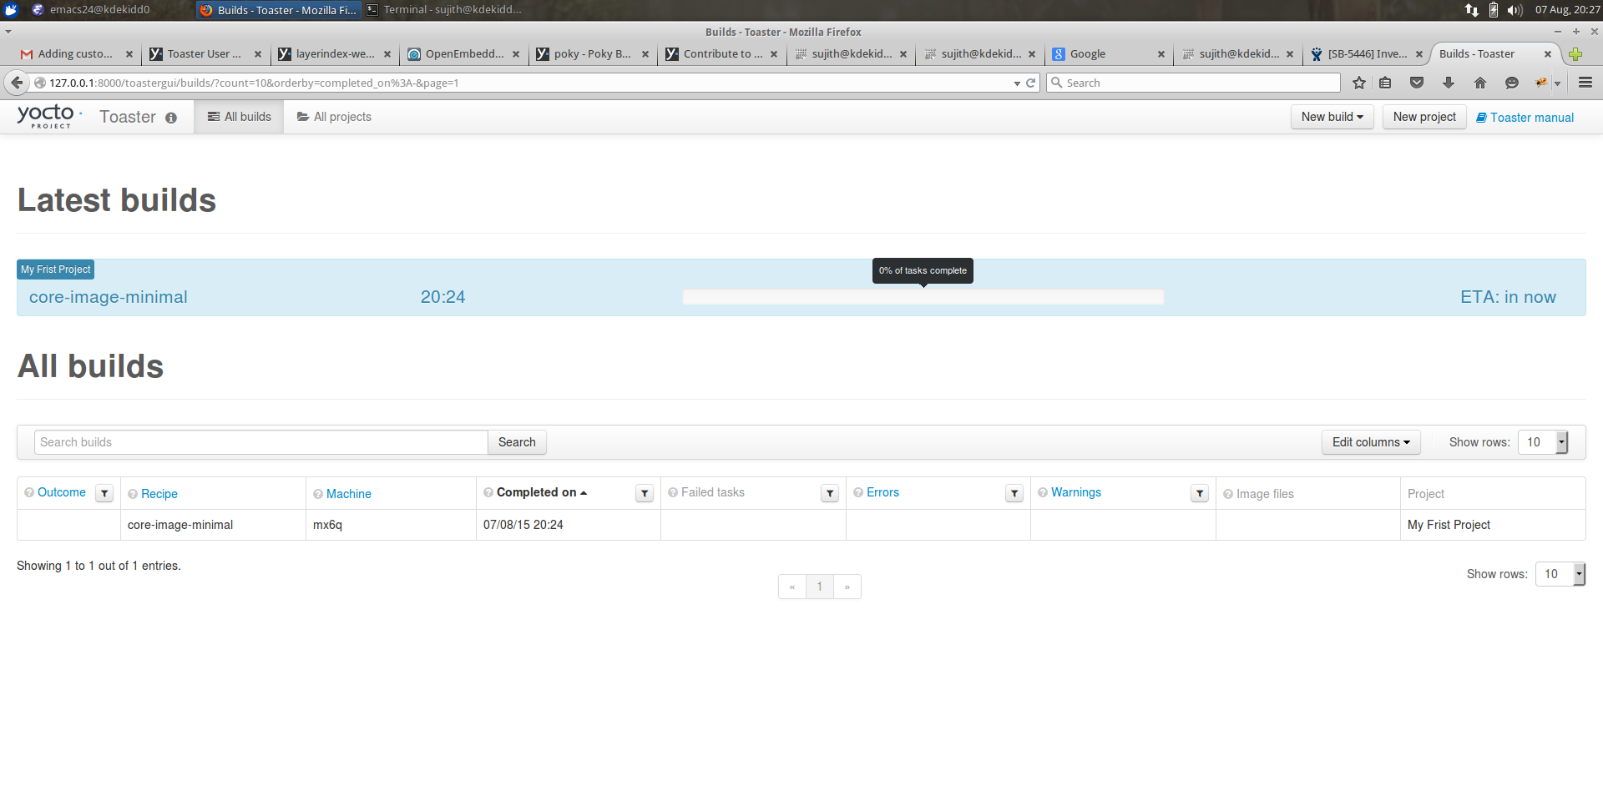Viewport: 1603px width, 796px height.
Task: Click help icon beside Image files
Action: [1228, 494]
